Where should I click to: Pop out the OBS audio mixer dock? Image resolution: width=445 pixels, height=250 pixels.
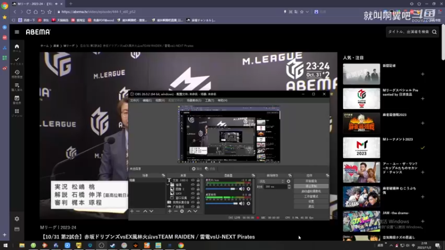(253, 176)
